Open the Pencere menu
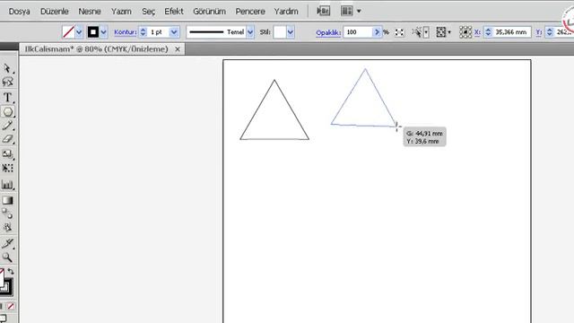Image resolution: width=574 pixels, height=323 pixels. (250, 12)
